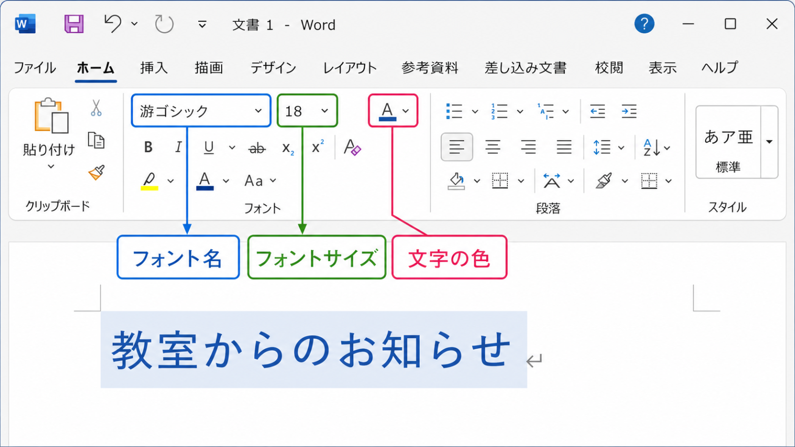This screenshot has height=447, width=795.
Task: Click the rightmost dotted border grid icon
Action: coord(649,181)
